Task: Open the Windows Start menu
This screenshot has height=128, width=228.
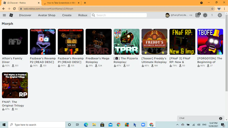Action: [x=4, y=125]
